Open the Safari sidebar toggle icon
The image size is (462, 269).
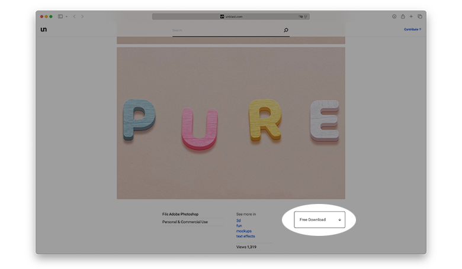pos(60,17)
